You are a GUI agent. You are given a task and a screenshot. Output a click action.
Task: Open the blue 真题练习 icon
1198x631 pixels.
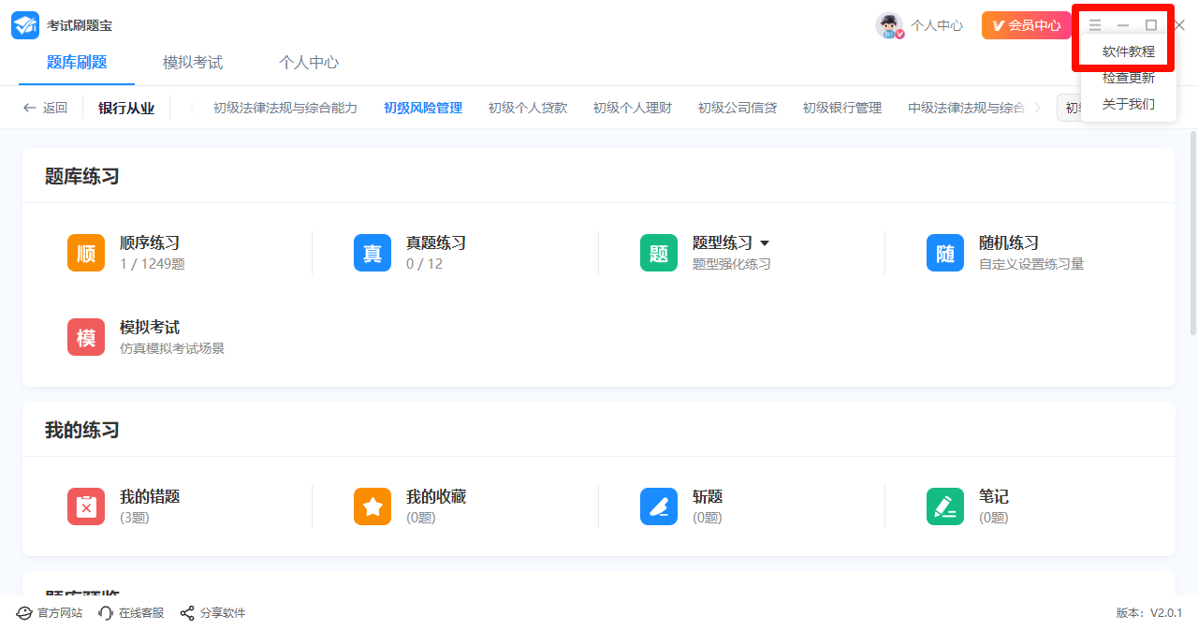point(373,253)
